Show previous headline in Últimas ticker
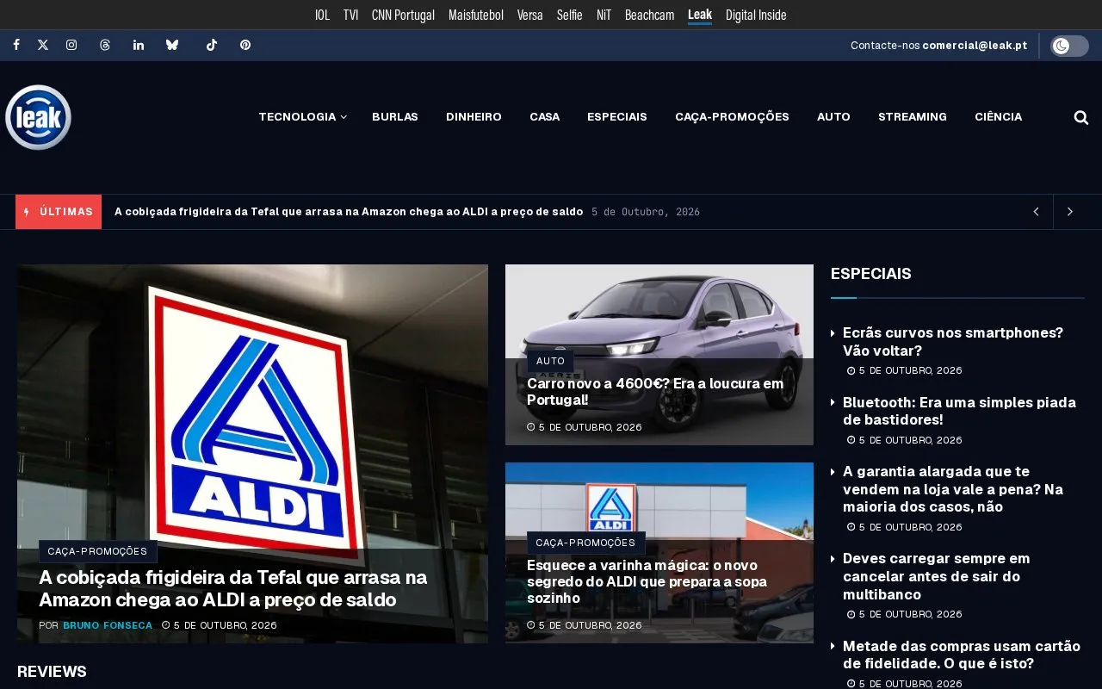Viewport: 1102px width, 689px height. (x=1037, y=212)
